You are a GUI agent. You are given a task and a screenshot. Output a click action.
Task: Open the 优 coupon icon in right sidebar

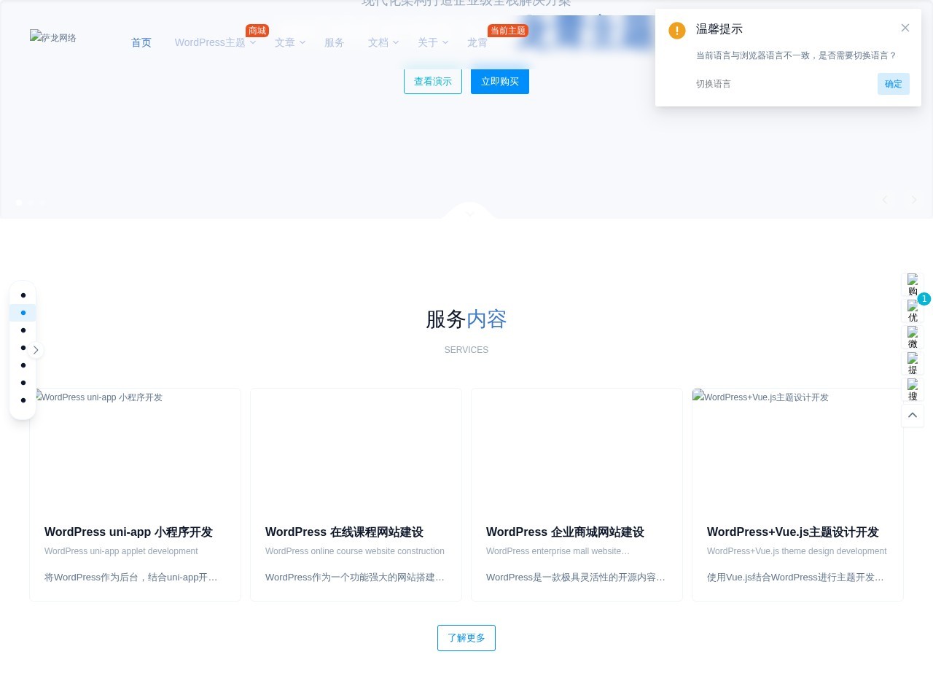913,311
